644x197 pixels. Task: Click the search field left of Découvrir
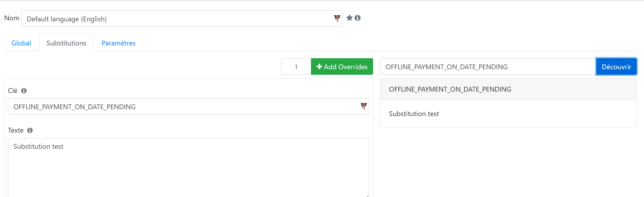pyautogui.click(x=488, y=66)
